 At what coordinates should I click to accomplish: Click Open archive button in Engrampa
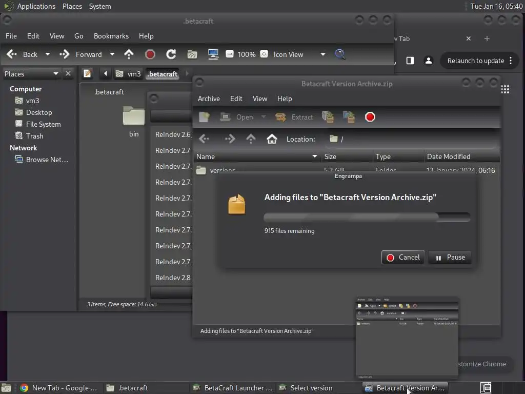236,117
